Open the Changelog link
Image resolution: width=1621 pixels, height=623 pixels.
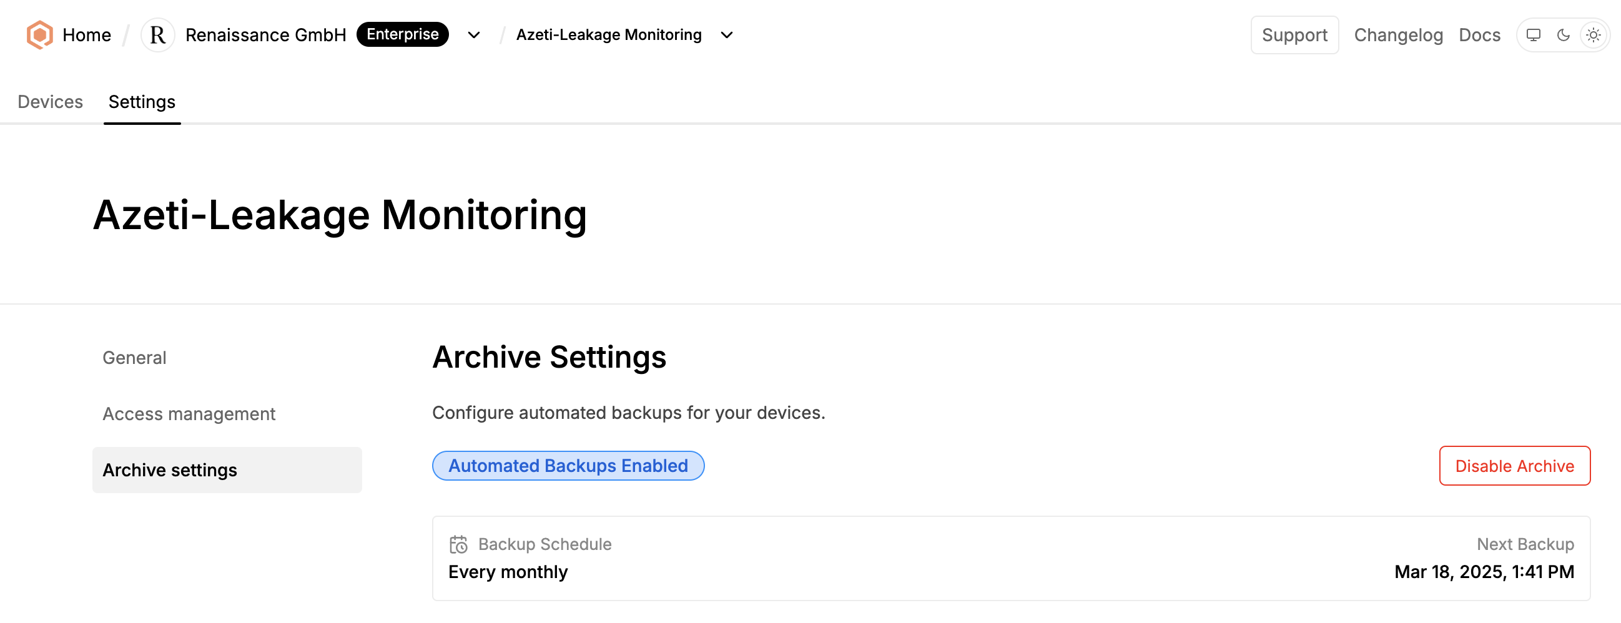click(x=1397, y=35)
